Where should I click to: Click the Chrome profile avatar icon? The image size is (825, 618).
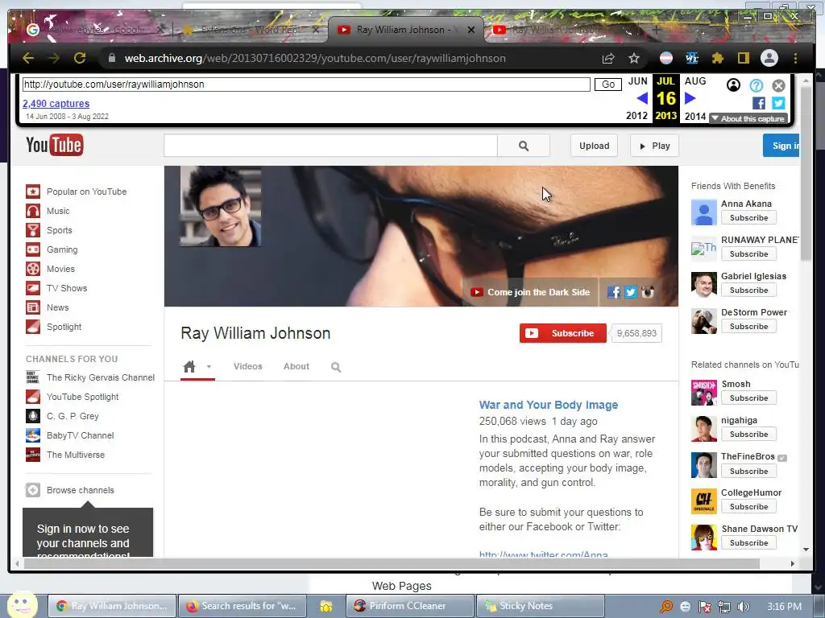pyautogui.click(x=769, y=58)
